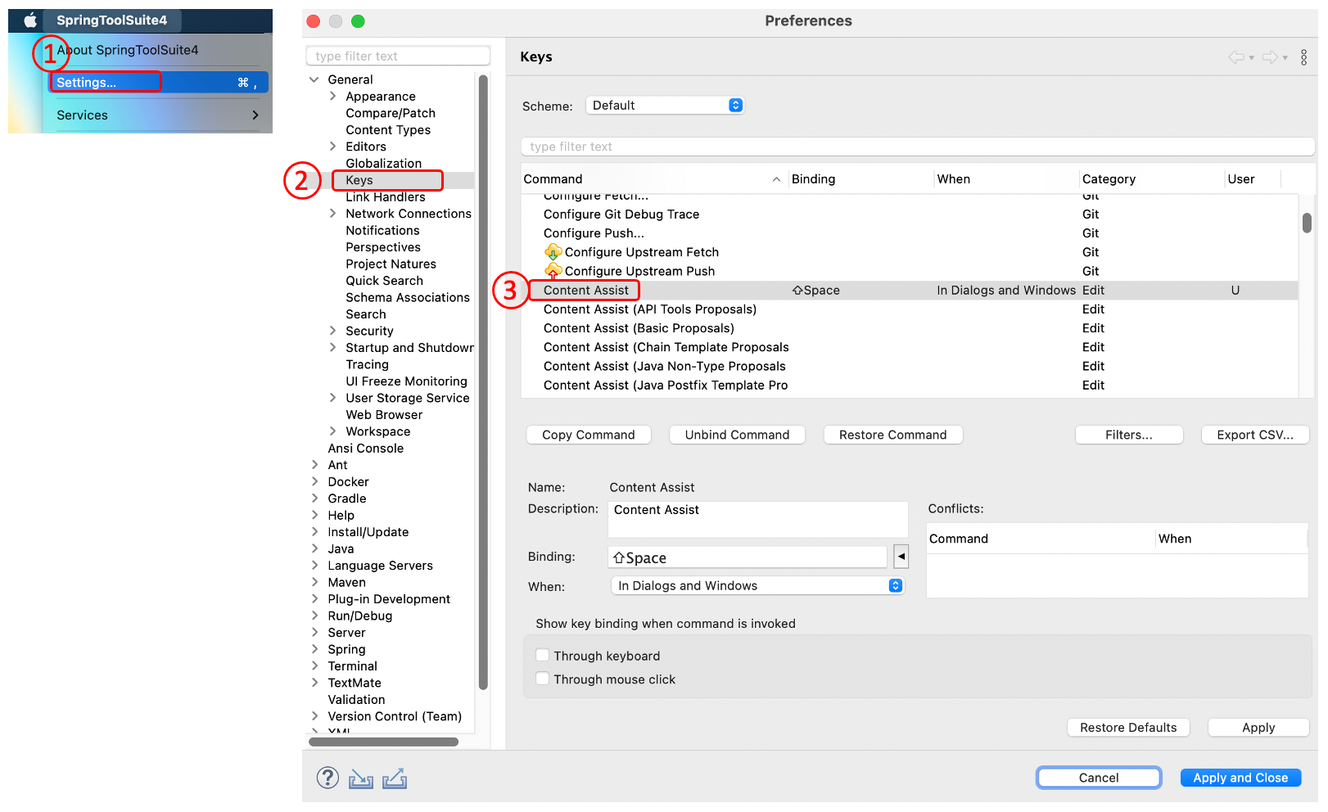Screen dimensions: 1328x812
Task: Sort by the Command column header
Action: click(653, 179)
